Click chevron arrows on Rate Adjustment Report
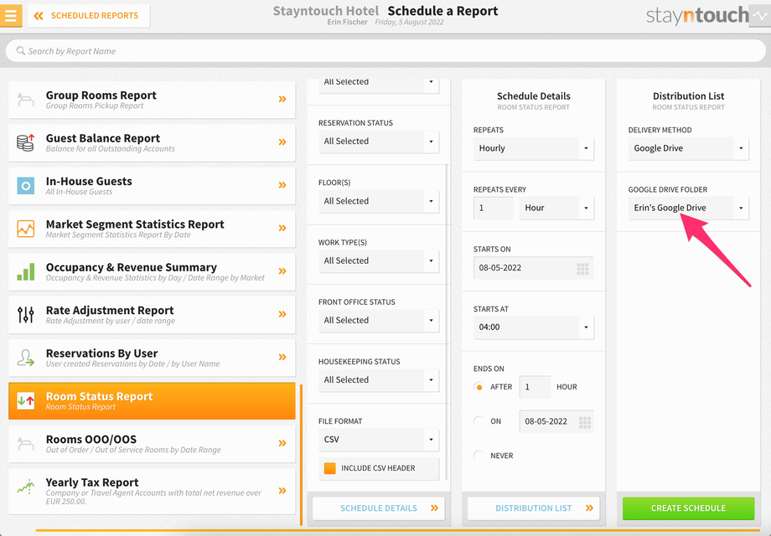This screenshot has height=536, width=771. (282, 314)
